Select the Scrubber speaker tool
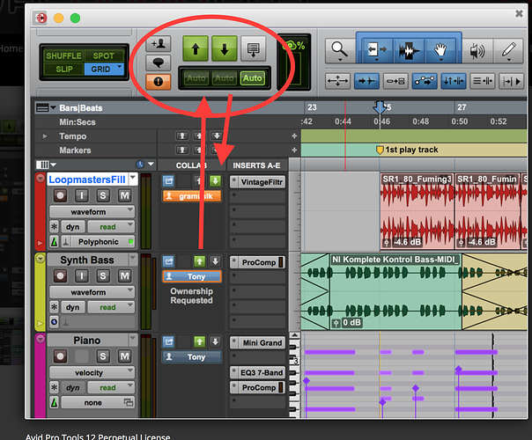532x440 pixels. (x=477, y=51)
